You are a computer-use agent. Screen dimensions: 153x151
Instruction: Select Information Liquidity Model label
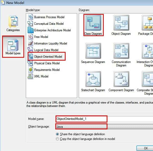[51, 43]
